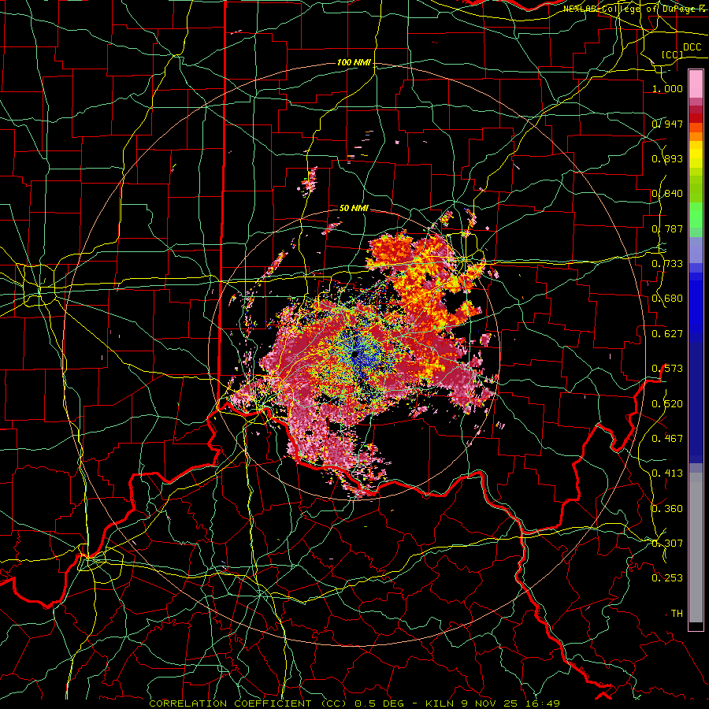Click the 'DCC' product label
This screenshot has height=709, width=709.
pyautogui.click(x=692, y=47)
